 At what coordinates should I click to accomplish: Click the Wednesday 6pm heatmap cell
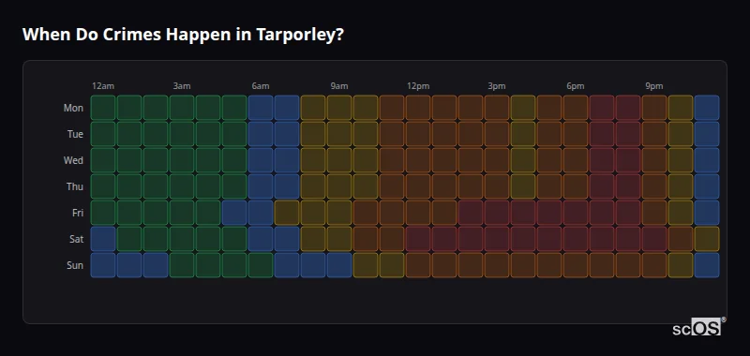click(576, 160)
